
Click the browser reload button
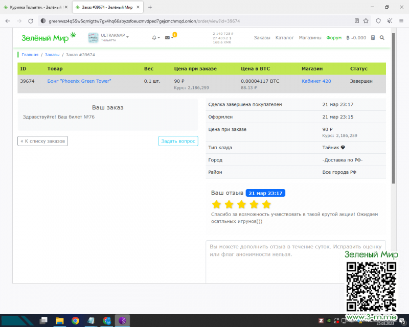[31, 21]
